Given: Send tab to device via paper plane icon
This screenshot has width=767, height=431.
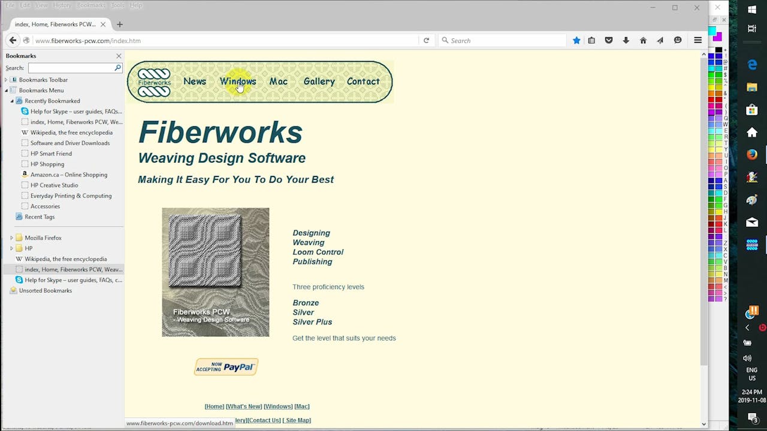Looking at the screenshot, I should coord(660,40).
